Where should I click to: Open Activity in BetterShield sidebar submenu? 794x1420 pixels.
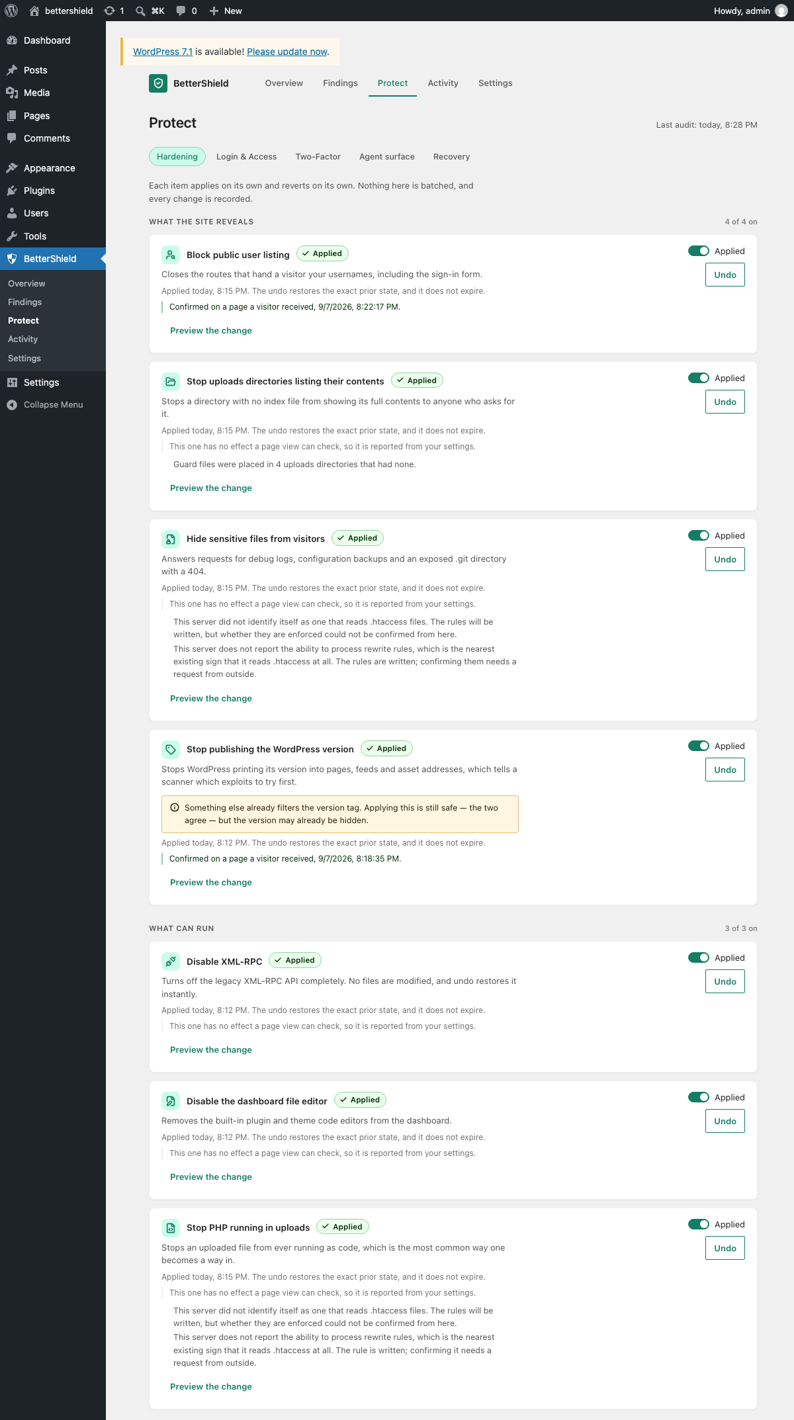pyautogui.click(x=23, y=339)
